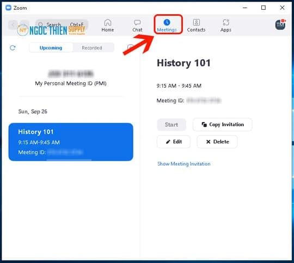Select the History 101 meeting card
This screenshot has height=263, width=294.
[71, 142]
